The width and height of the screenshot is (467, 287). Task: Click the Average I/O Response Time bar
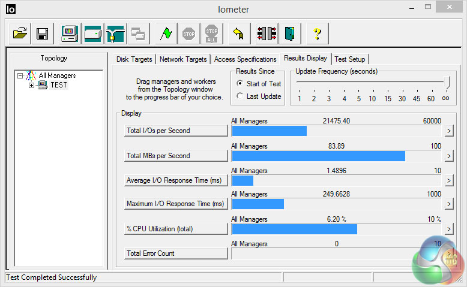tap(336, 180)
